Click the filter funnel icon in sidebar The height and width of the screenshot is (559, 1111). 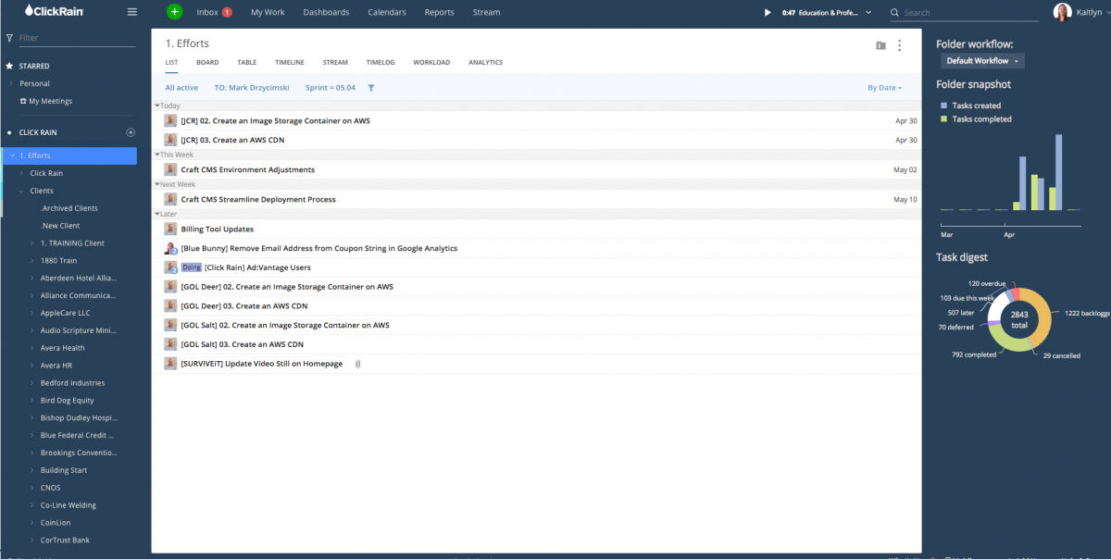pyautogui.click(x=9, y=38)
